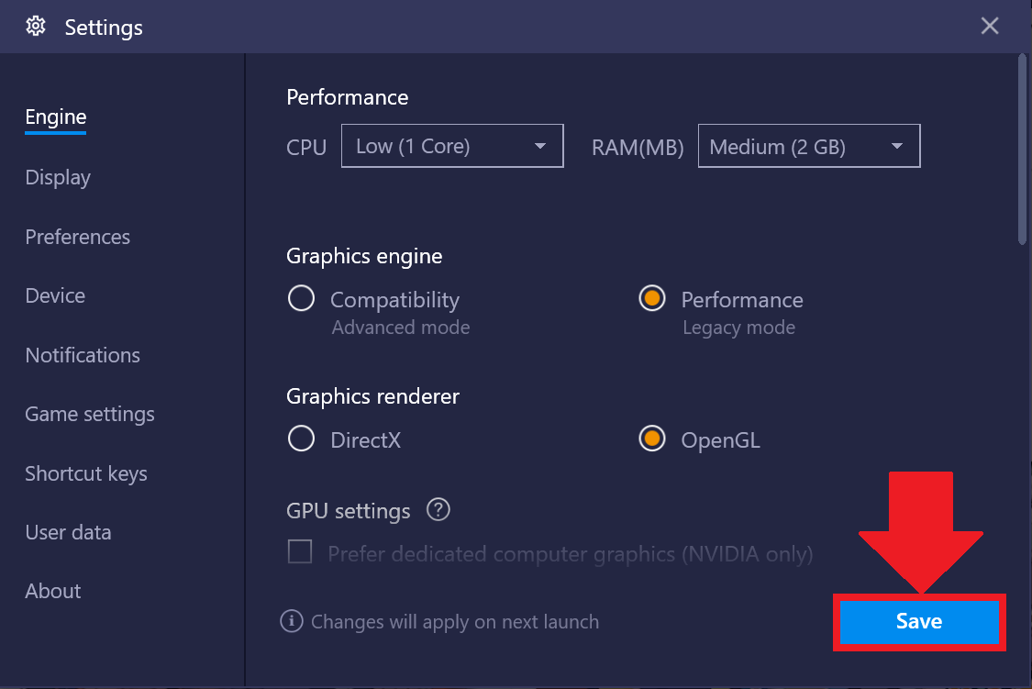Open the RAM Medium (2 GB) dropdown
This screenshot has width=1032, height=689.
pyautogui.click(x=809, y=146)
